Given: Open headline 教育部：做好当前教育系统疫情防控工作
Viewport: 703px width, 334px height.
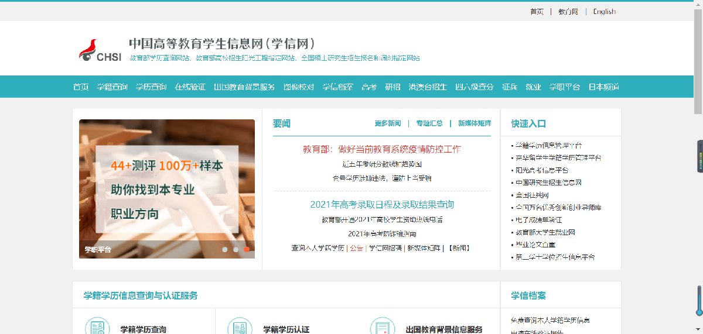Looking at the screenshot, I should 382,149.
